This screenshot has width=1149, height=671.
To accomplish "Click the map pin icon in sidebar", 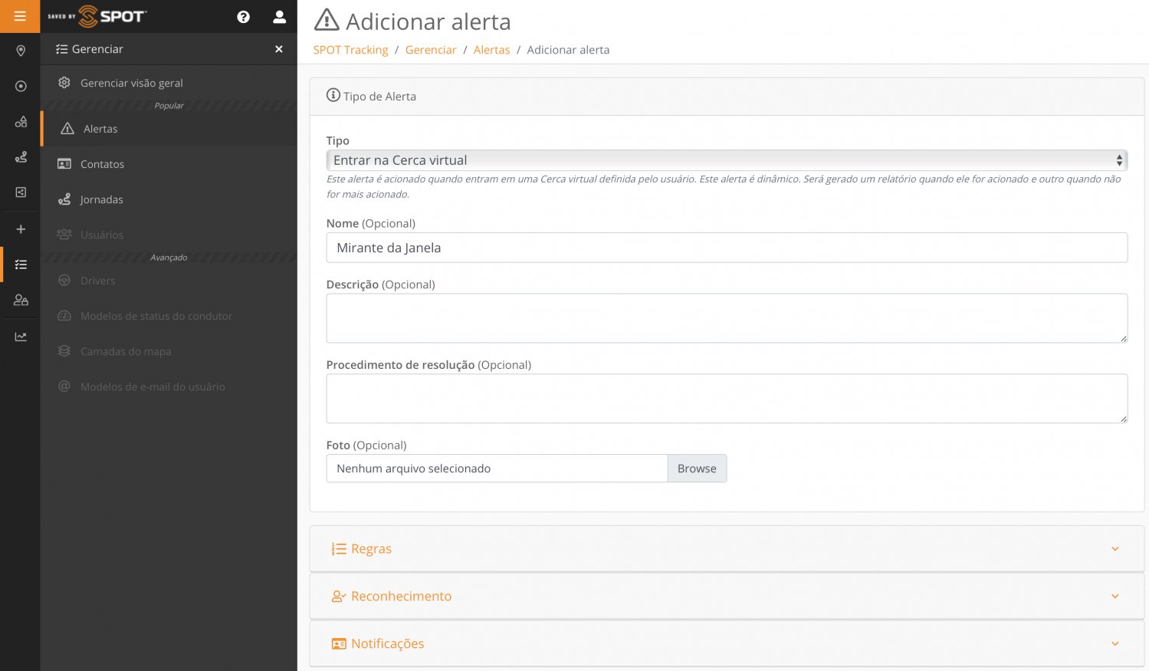I will 21,51.
